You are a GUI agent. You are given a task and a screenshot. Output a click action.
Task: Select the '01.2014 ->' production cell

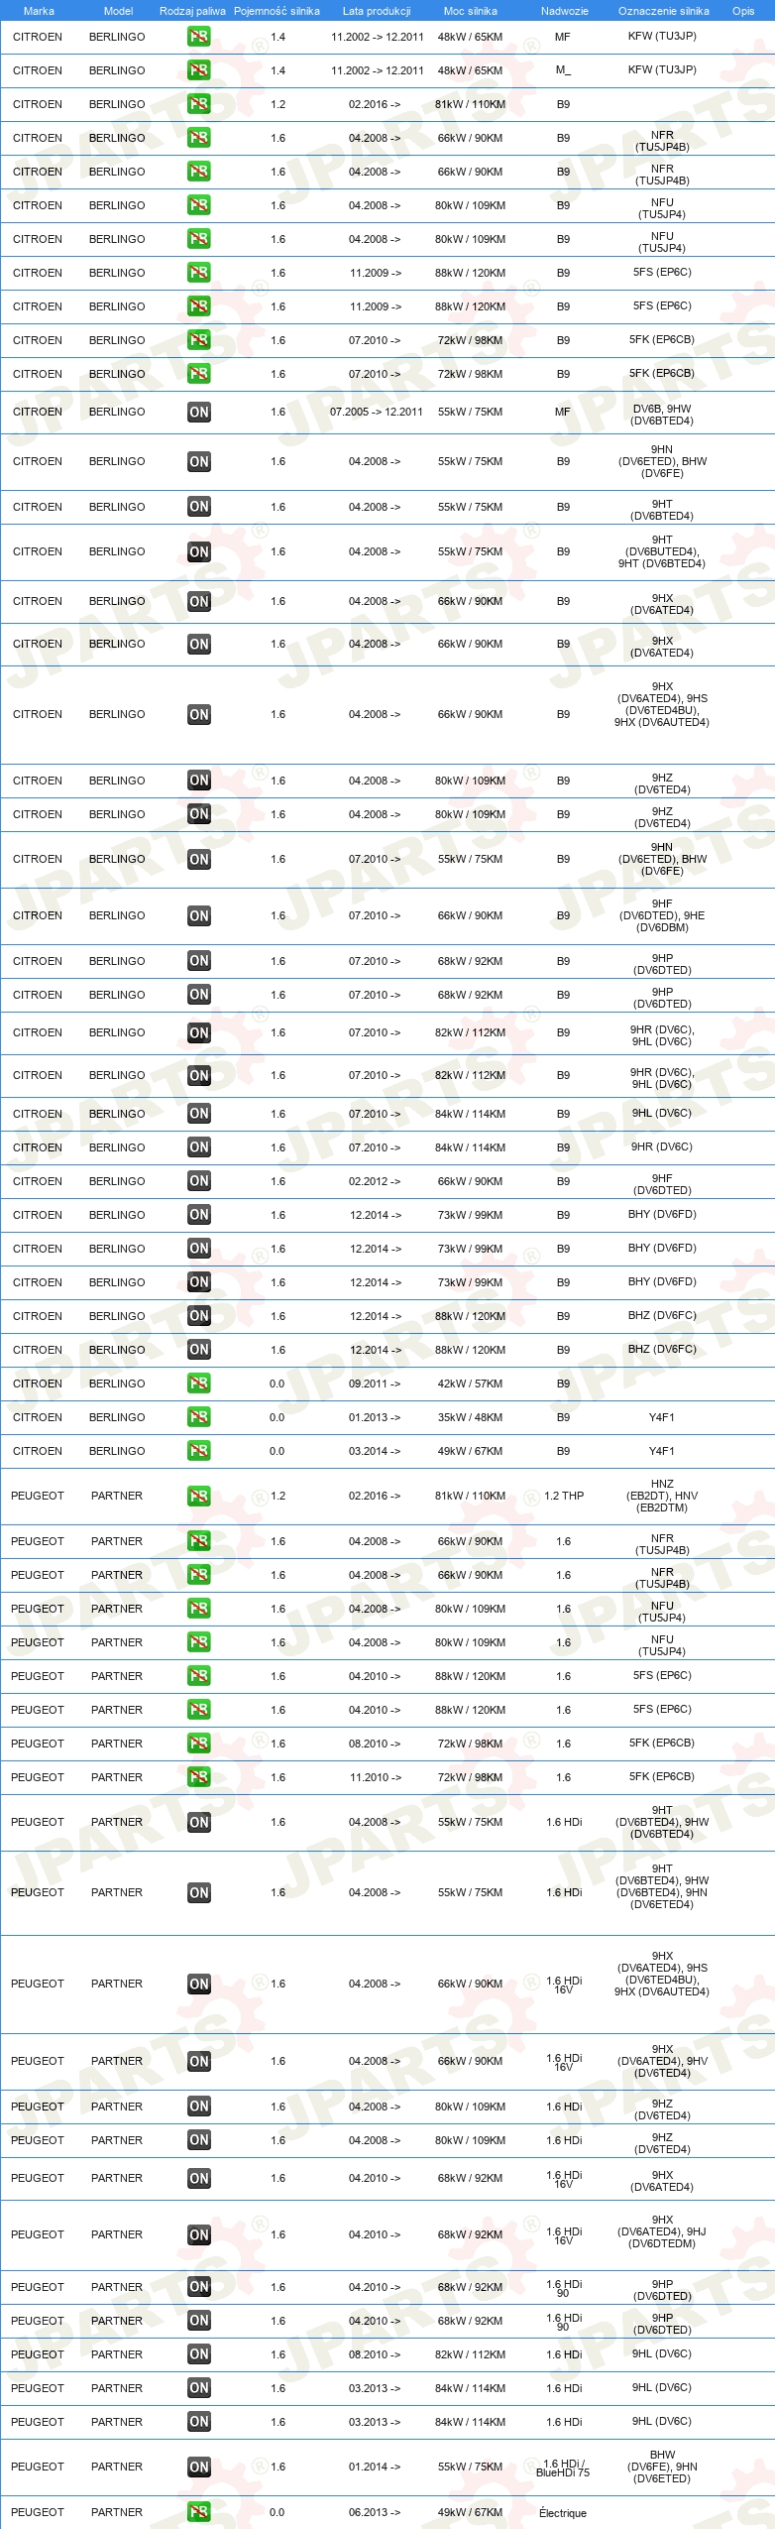coord(375,2467)
